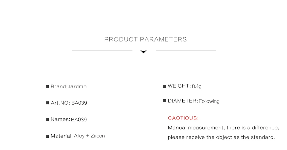Click the please receive the object line
This screenshot has width=287, height=150.
click(221, 137)
